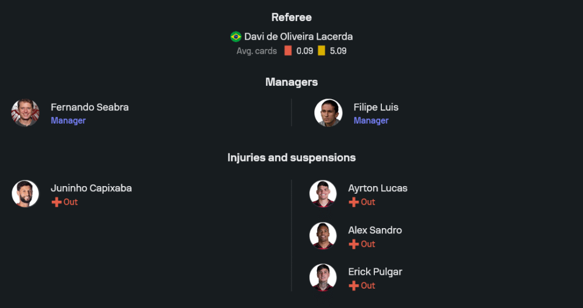Click the red card icon
Screen dimensions: 583x308
coord(288,51)
